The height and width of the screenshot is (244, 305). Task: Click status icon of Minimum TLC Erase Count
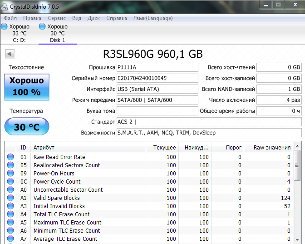[10, 230]
